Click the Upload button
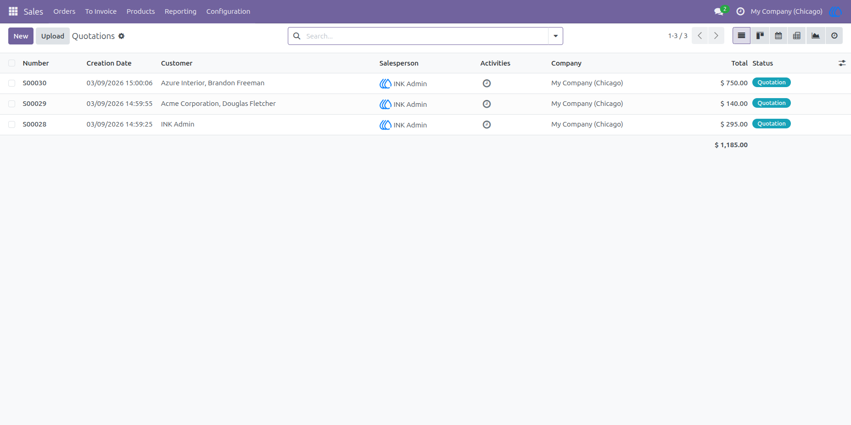Image resolution: width=851 pixels, height=425 pixels. point(53,36)
